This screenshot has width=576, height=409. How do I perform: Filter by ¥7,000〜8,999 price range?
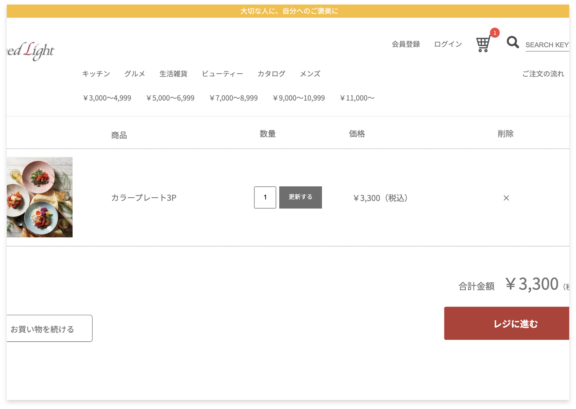pos(234,98)
